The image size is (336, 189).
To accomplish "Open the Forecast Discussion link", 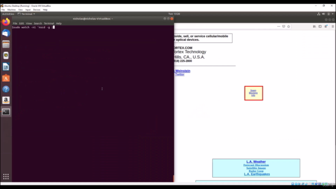I will (256, 165).
